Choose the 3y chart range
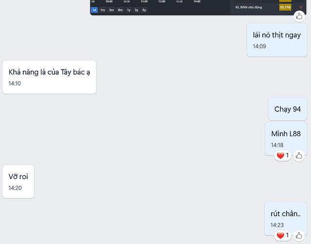The width and height of the screenshot is (311, 244). 136,10
